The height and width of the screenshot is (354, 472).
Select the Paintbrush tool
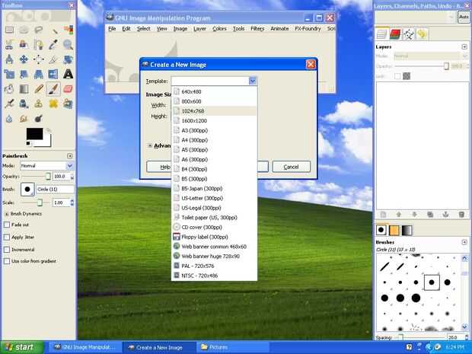tap(53, 89)
